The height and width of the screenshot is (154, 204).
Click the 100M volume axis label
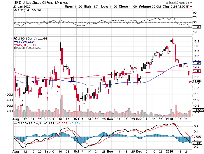(x=9, y=95)
